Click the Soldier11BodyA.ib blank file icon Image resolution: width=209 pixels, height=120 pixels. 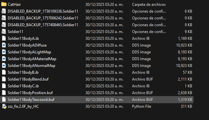[4, 38]
